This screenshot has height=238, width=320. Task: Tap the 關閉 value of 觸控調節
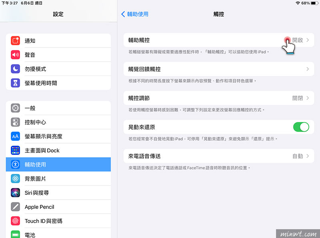click(298, 98)
